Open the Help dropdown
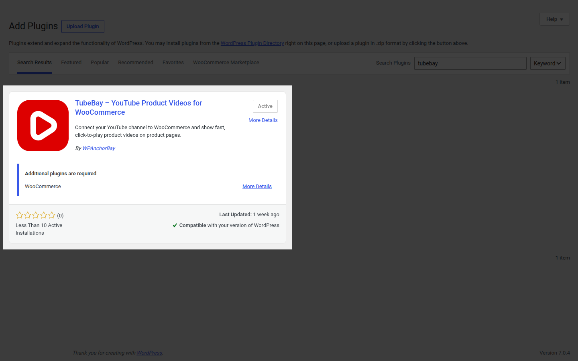Viewport: 578px width, 361px height. (554, 19)
